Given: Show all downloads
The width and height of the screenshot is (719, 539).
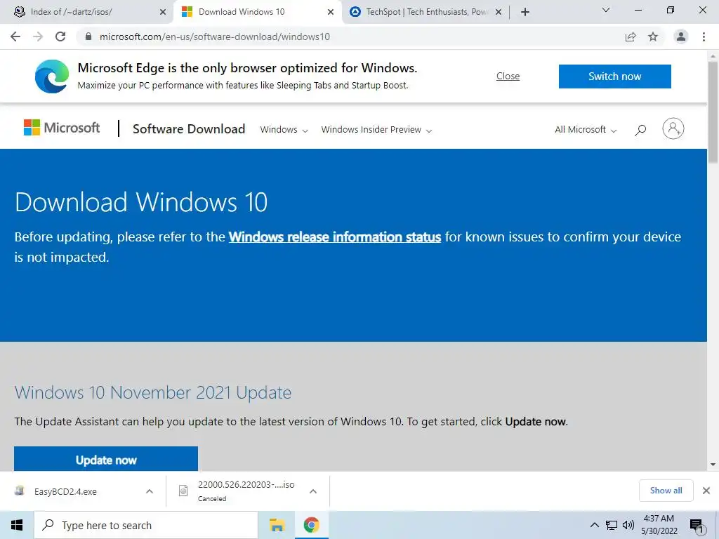Looking at the screenshot, I should click(x=666, y=491).
